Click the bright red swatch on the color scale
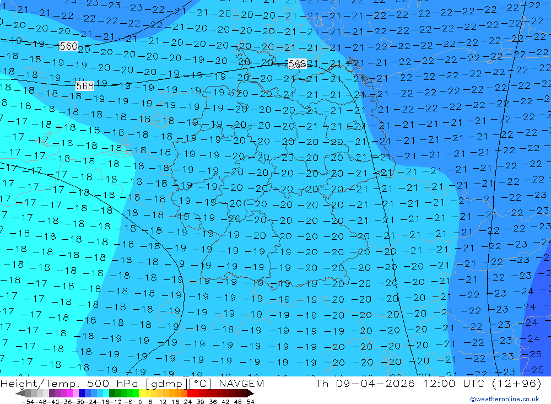This screenshot has height=404, width=551. [x=190, y=393]
